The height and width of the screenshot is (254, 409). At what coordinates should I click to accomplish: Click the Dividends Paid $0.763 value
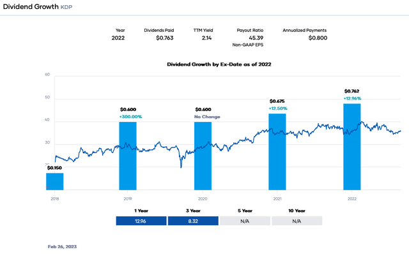[165, 38]
